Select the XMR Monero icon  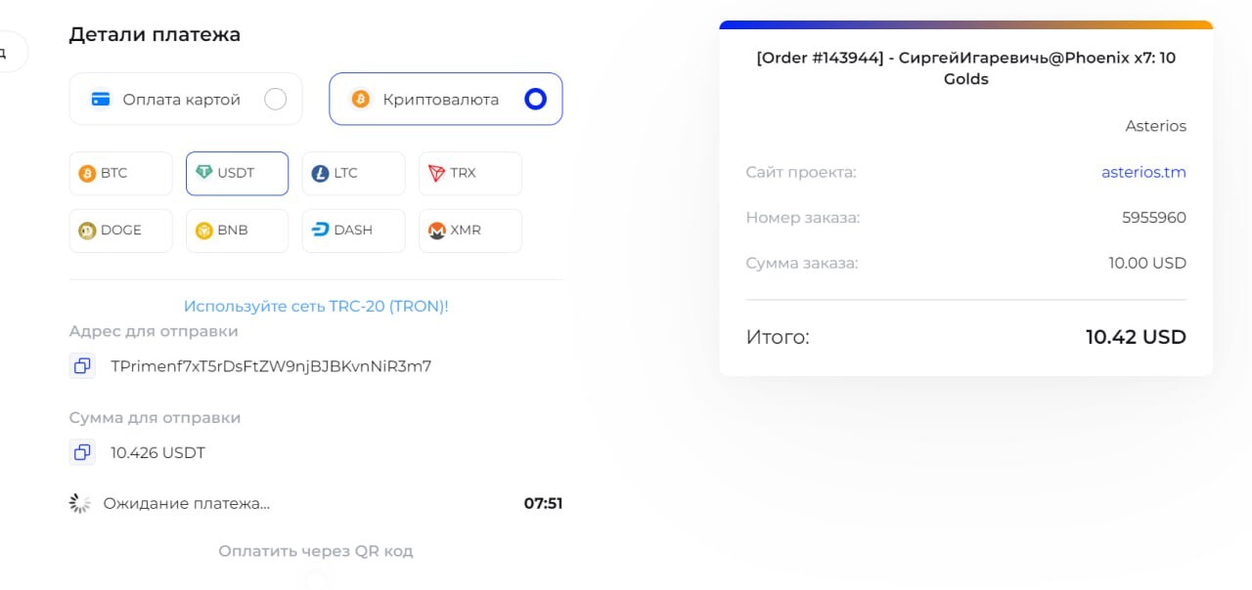(x=436, y=231)
